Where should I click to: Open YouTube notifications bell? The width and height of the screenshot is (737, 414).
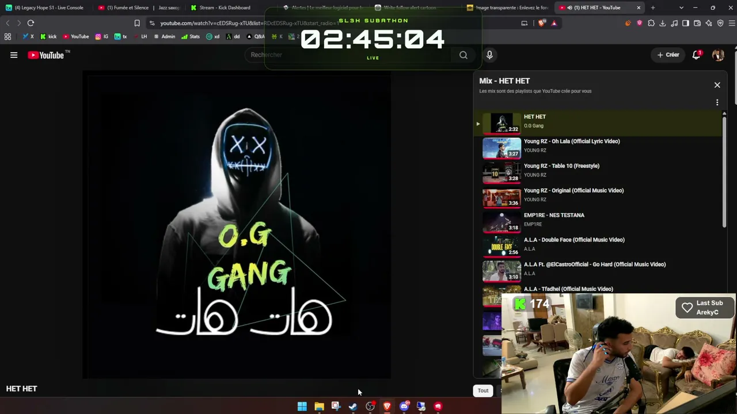pos(697,55)
